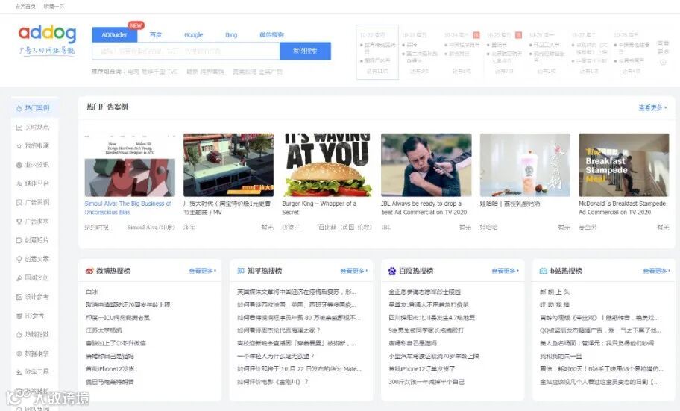Click 收藏一下 link in top bar

pos(54,6)
